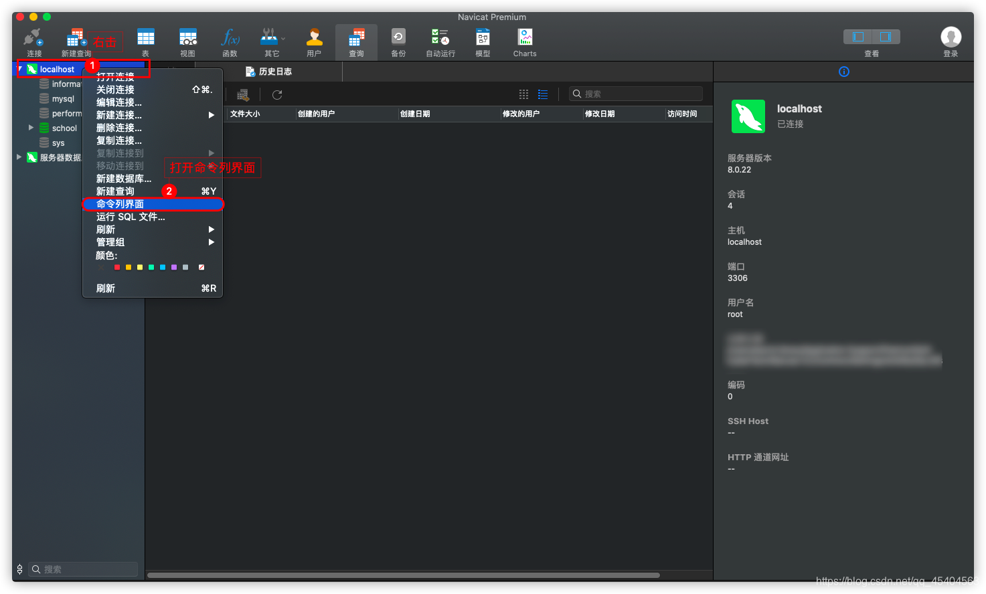Sort by 文件大小 column header
Screen dimensions: 986x594
point(245,114)
